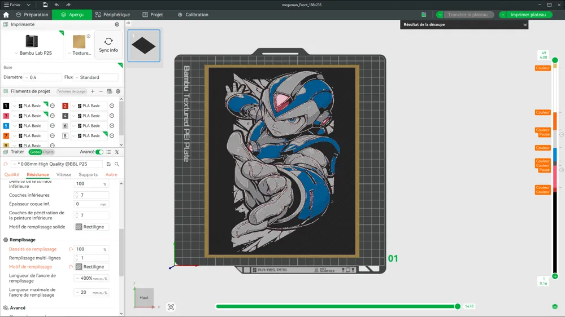
Task: Open filament settings gear icon
Action: (118, 91)
